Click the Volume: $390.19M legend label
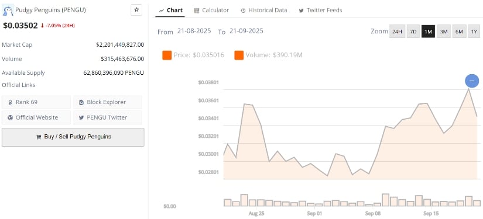This screenshot has height=219, width=483. pos(274,55)
